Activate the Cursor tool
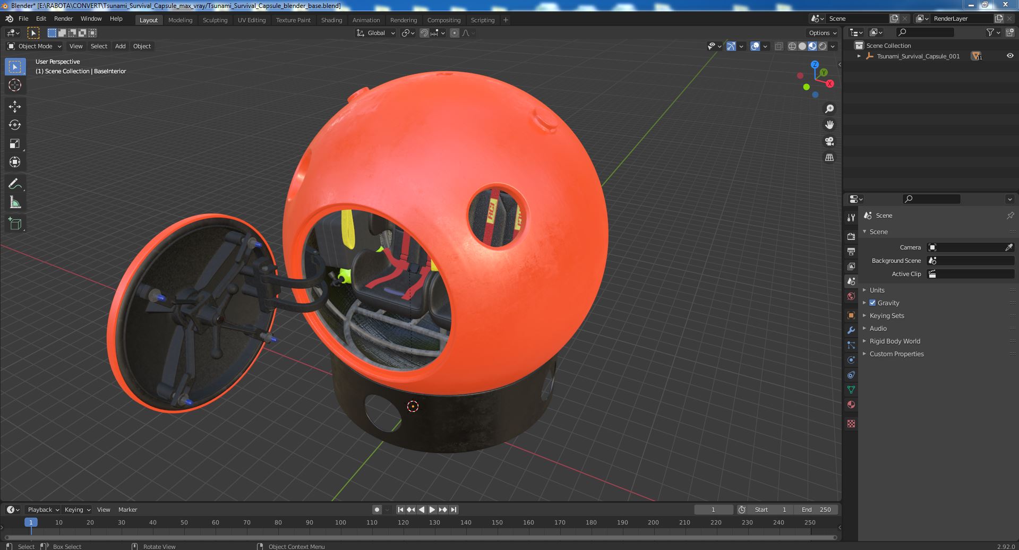 tap(15, 85)
